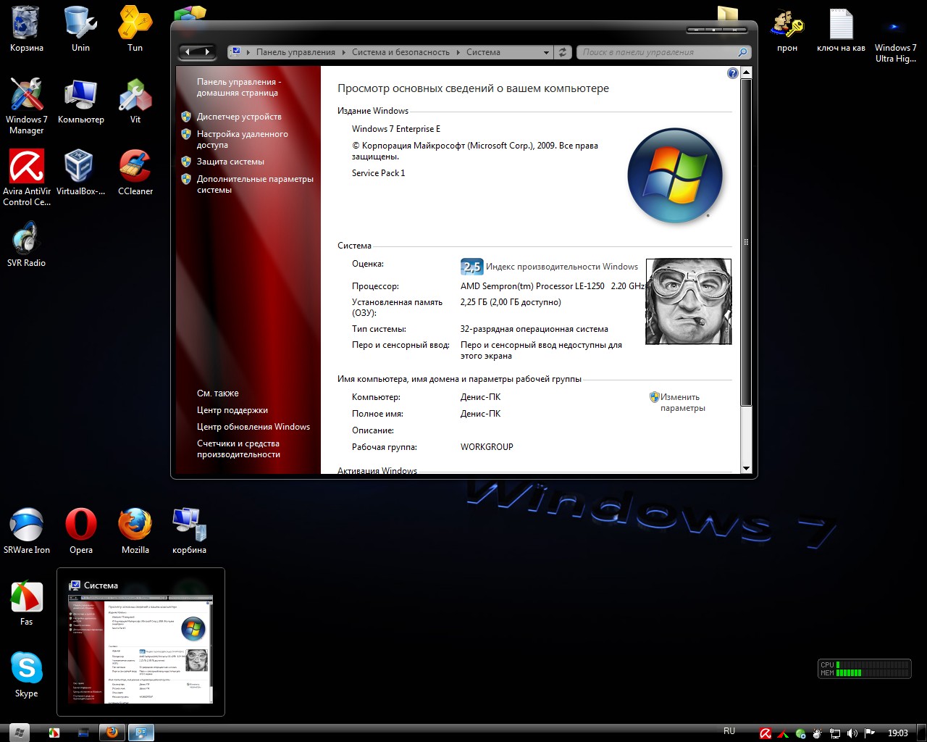927x742 pixels.
Task: Click the help question mark icon
Action: (x=732, y=73)
